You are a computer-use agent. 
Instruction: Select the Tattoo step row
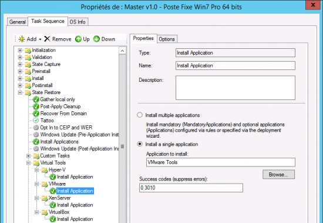47,121
